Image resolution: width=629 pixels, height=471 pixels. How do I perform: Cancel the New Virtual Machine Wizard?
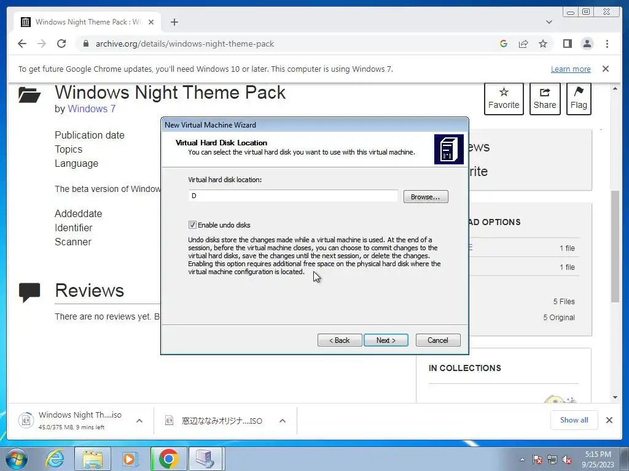coord(438,340)
